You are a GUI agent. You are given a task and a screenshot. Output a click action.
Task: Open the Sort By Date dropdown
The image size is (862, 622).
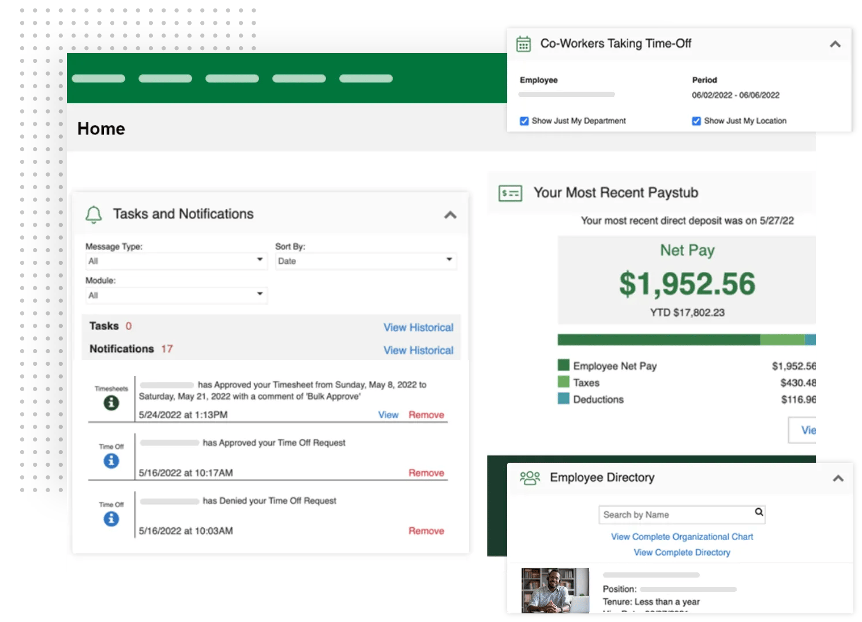(x=366, y=261)
